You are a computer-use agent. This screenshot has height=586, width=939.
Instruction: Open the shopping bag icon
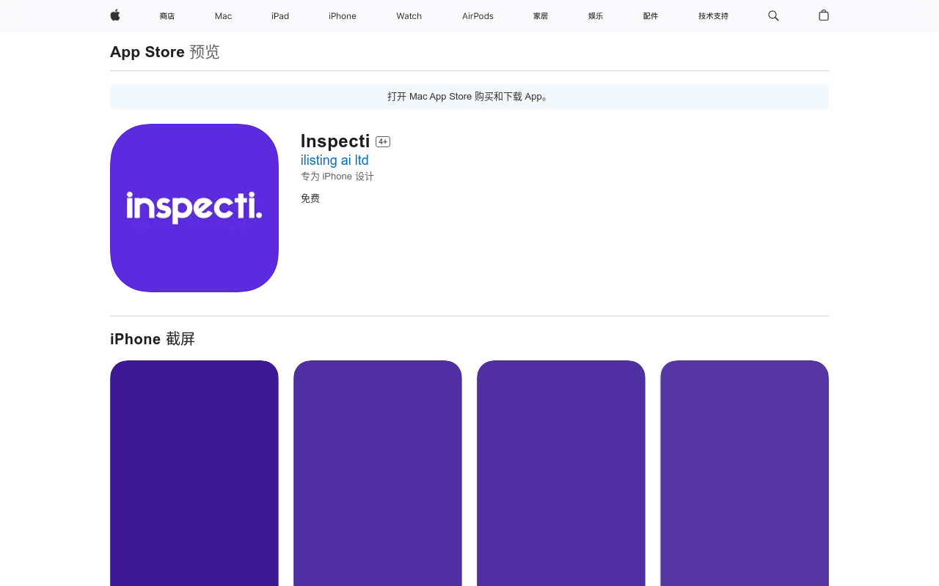coord(824,15)
